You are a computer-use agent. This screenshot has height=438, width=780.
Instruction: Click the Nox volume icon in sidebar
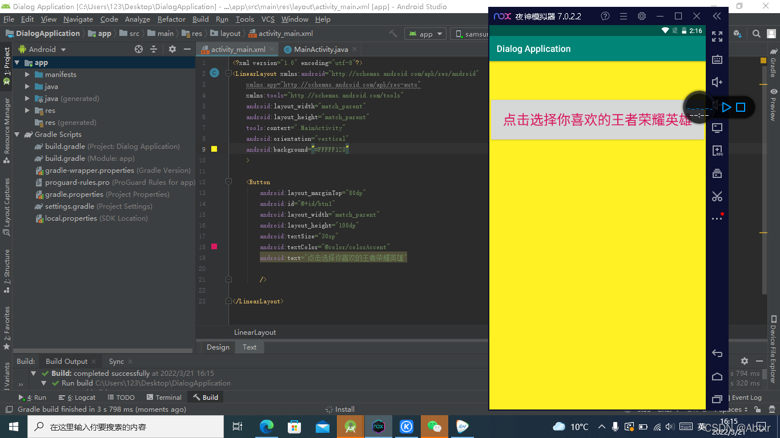[x=717, y=83]
